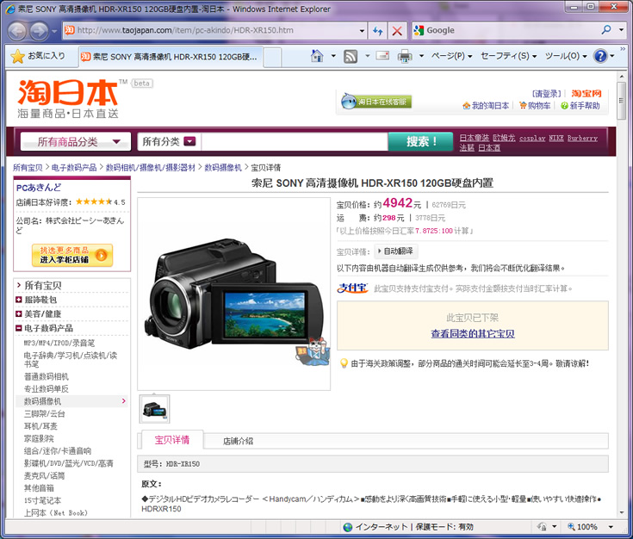This screenshot has height=539, width=633.
Task: Click the 日本童装 hot search link
Action: (x=475, y=138)
